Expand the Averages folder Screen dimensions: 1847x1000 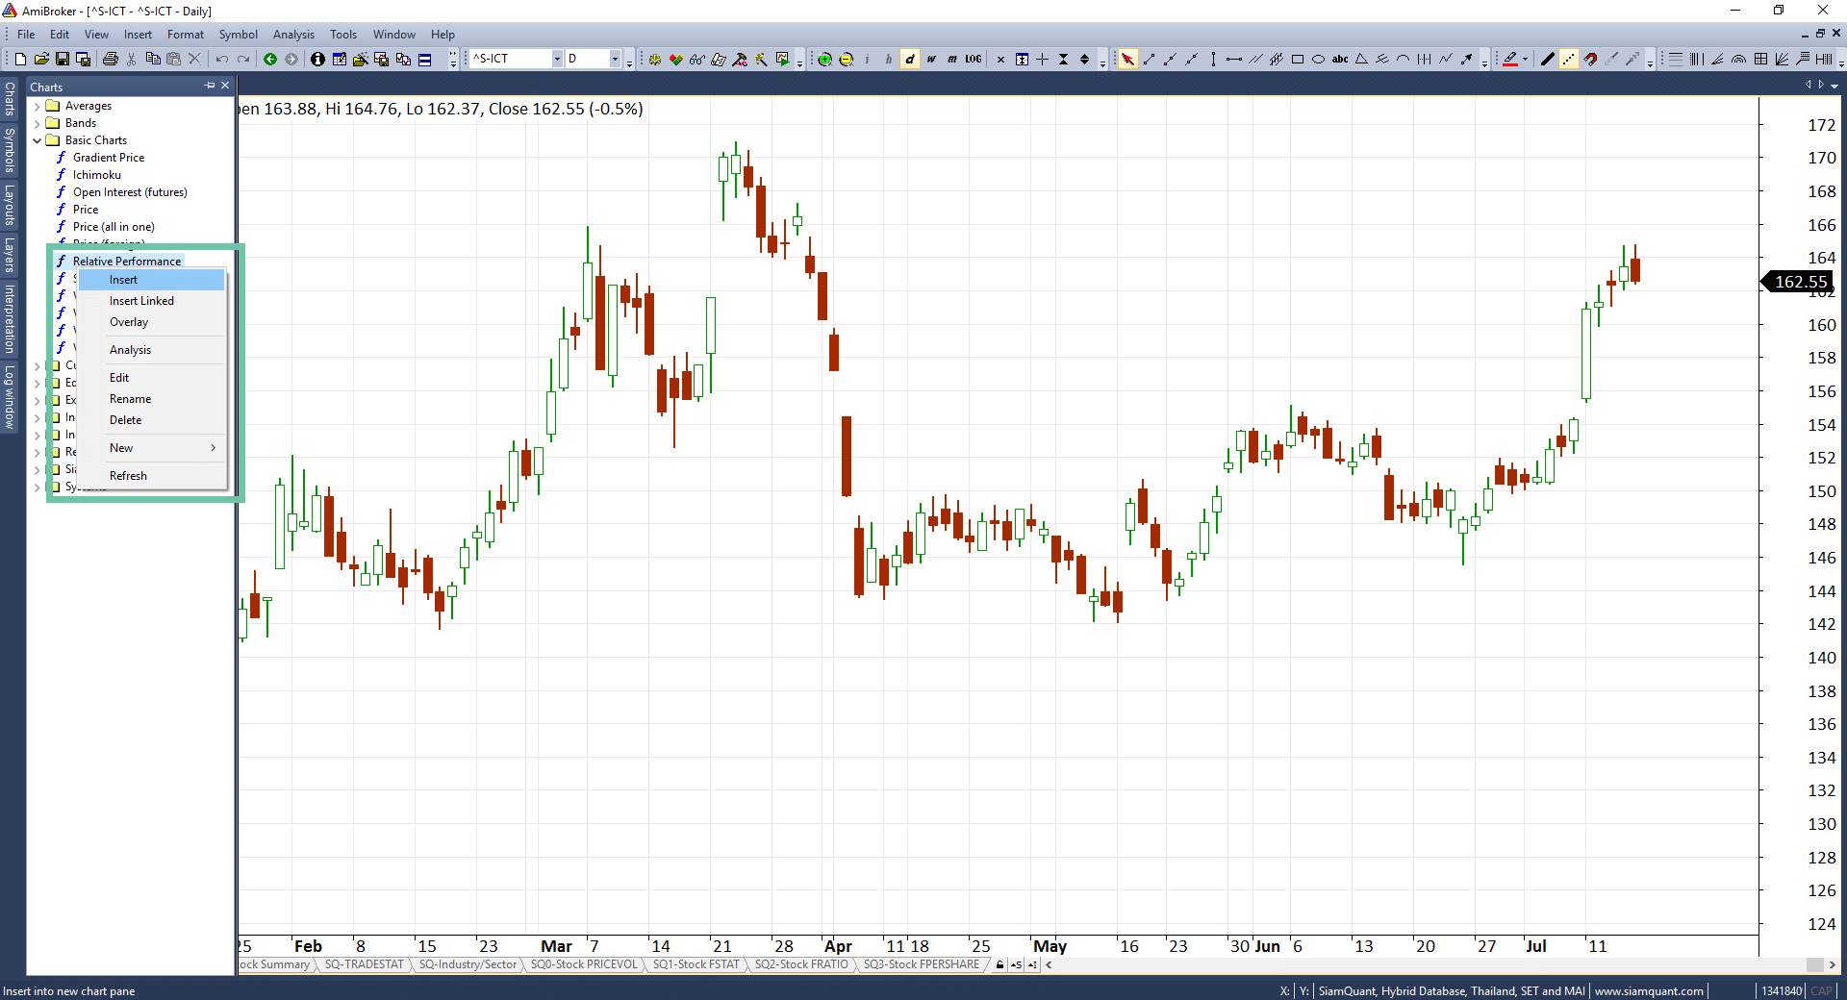[x=38, y=106]
